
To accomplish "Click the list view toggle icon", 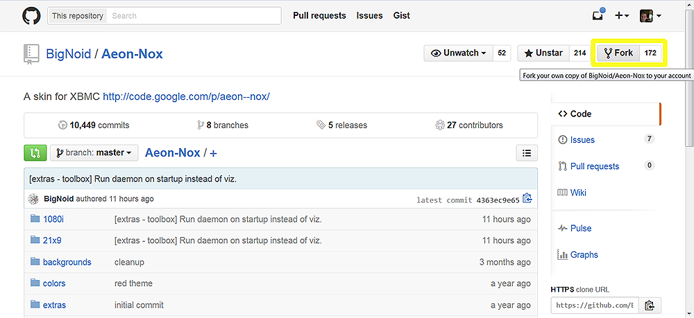I will click(x=527, y=153).
